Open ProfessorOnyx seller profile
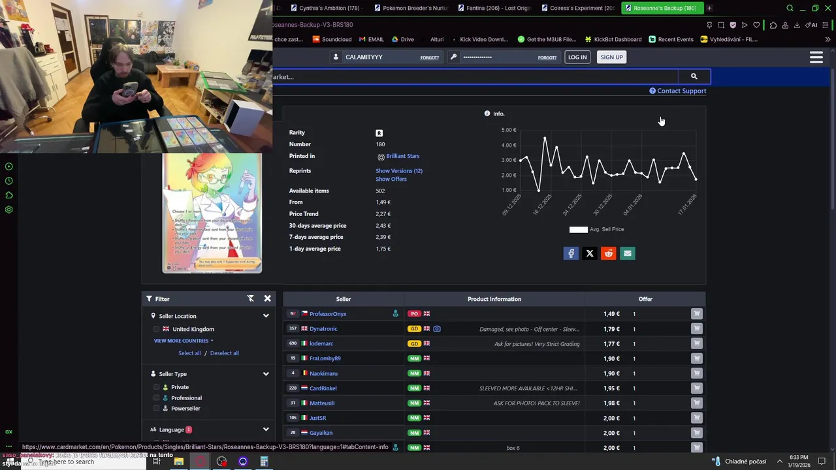Image resolution: width=836 pixels, height=470 pixels. pyautogui.click(x=328, y=314)
